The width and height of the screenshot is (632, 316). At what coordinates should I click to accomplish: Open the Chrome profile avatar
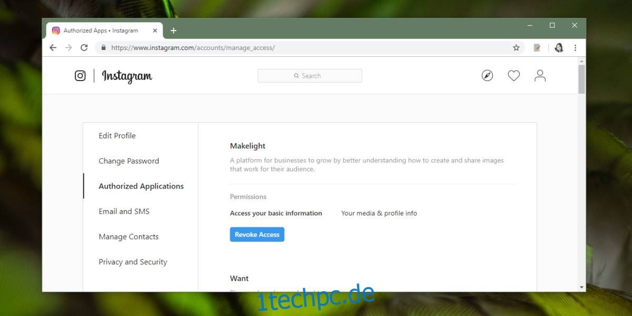pos(559,47)
